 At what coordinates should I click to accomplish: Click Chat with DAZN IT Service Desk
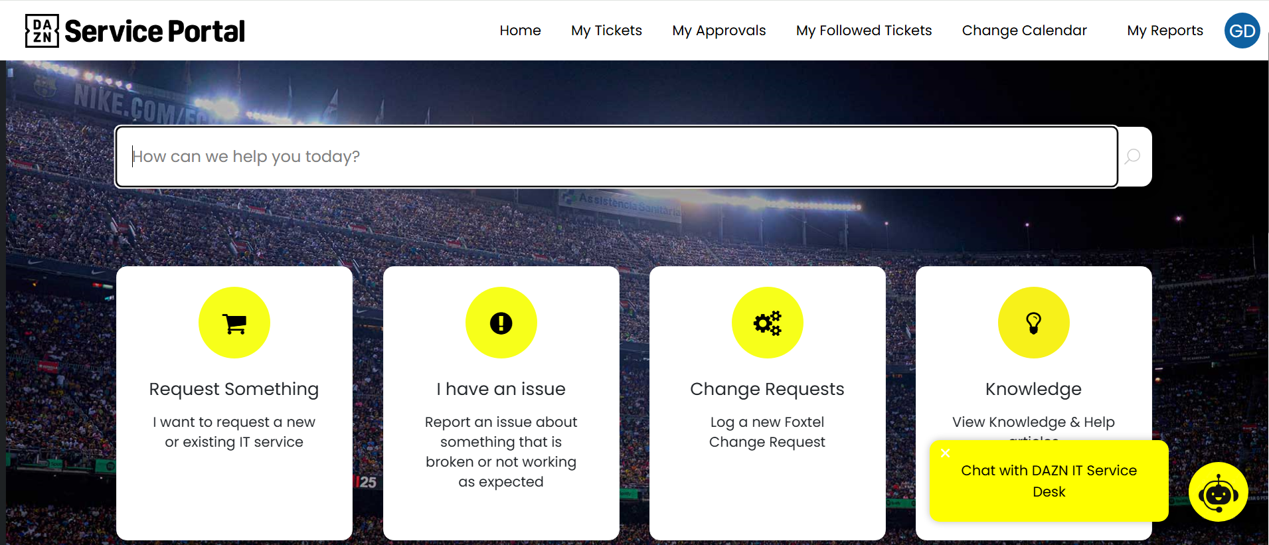click(x=1049, y=481)
